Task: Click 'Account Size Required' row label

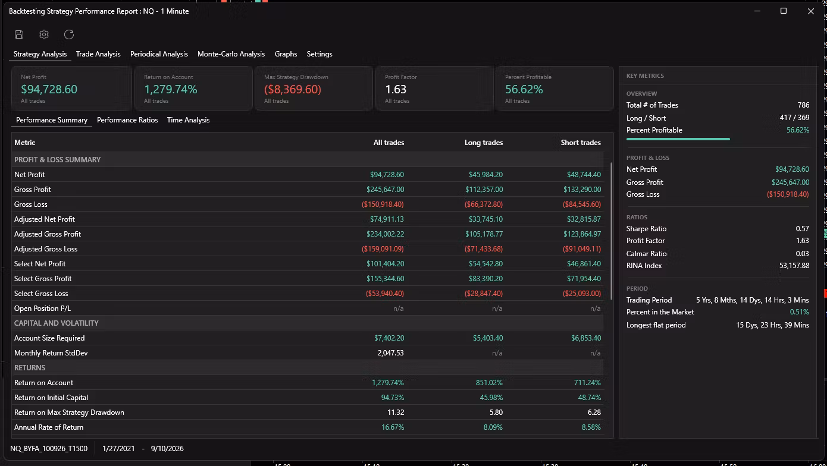Action: (x=49, y=338)
